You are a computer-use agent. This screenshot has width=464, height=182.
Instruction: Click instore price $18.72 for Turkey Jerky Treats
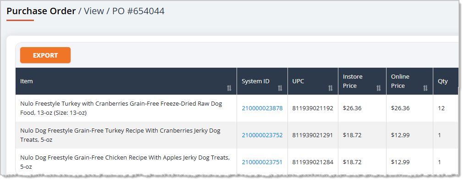pyautogui.click(x=352, y=135)
